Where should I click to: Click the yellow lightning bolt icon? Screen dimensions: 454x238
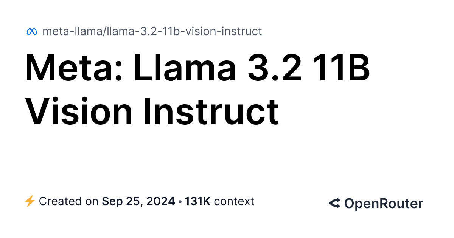pos(30,201)
